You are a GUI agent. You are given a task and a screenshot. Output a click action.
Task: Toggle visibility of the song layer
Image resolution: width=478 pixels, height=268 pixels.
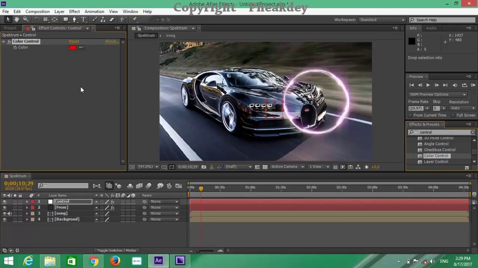(4, 213)
